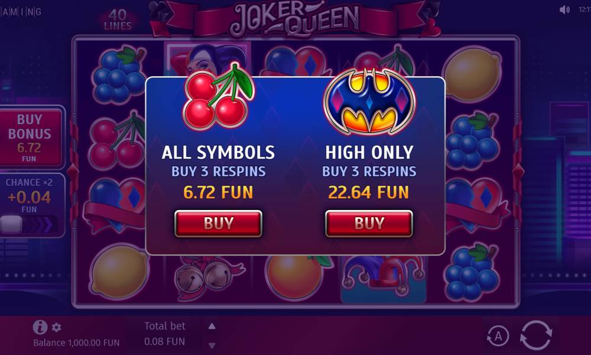Click the cherries icon above All Symbols
591x355 pixels.
(218, 96)
